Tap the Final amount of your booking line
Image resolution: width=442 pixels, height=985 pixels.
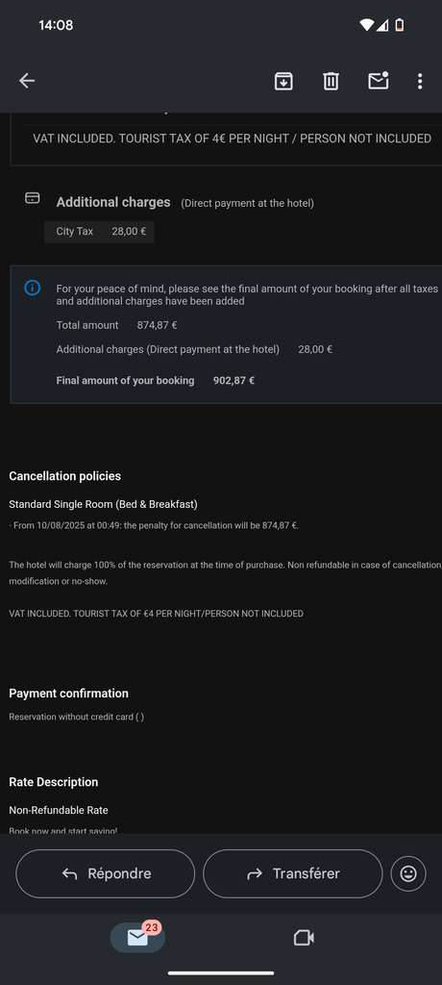coord(155,381)
